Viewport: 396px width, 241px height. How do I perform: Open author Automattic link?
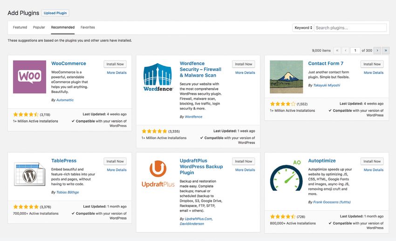pyautogui.click(x=65, y=100)
